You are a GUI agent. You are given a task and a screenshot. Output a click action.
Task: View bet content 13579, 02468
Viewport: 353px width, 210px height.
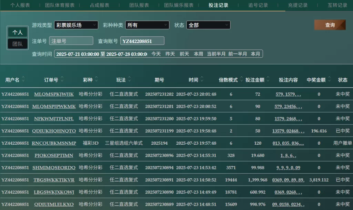tap(288, 131)
